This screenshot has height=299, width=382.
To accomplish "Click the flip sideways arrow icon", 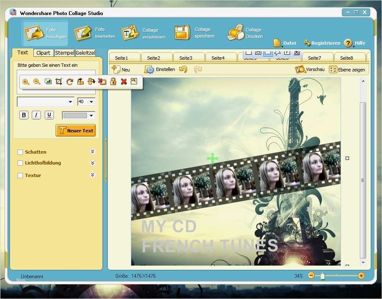I will coord(92,81).
